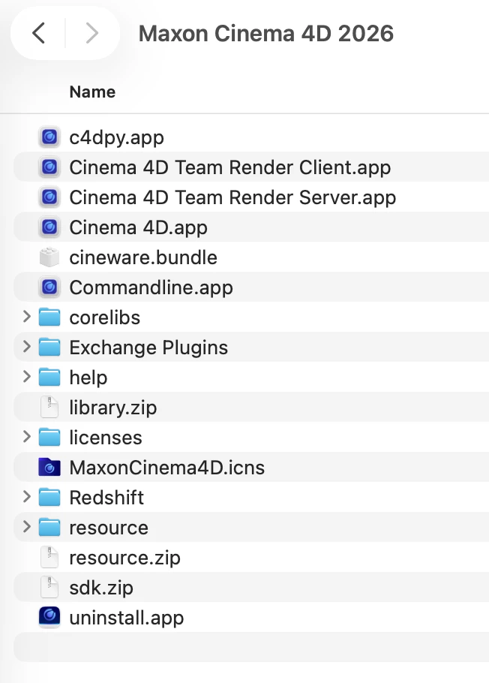489x683 pixels.
Task: Select the MaxonCinema4D.icns file icon
Action: [49, 468]
